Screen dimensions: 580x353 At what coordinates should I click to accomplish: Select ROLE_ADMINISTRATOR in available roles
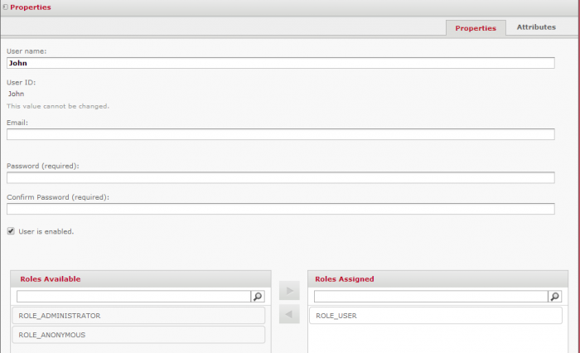138,316
